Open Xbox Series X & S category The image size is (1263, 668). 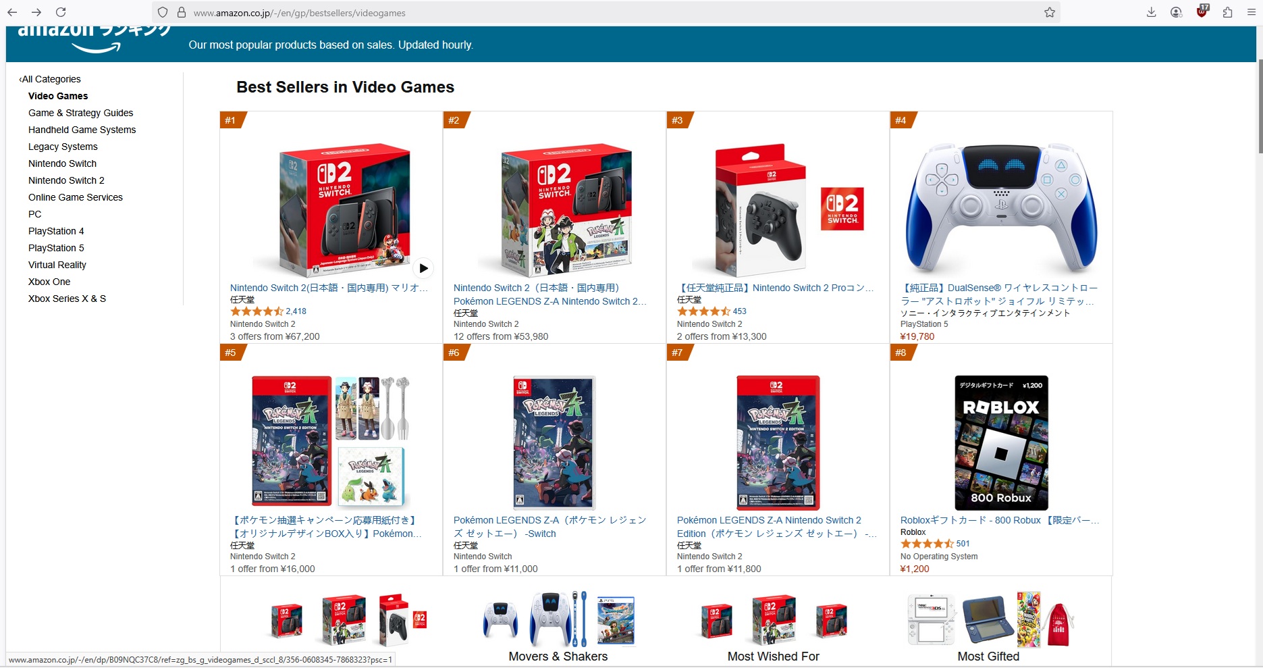tap(67, 299)
